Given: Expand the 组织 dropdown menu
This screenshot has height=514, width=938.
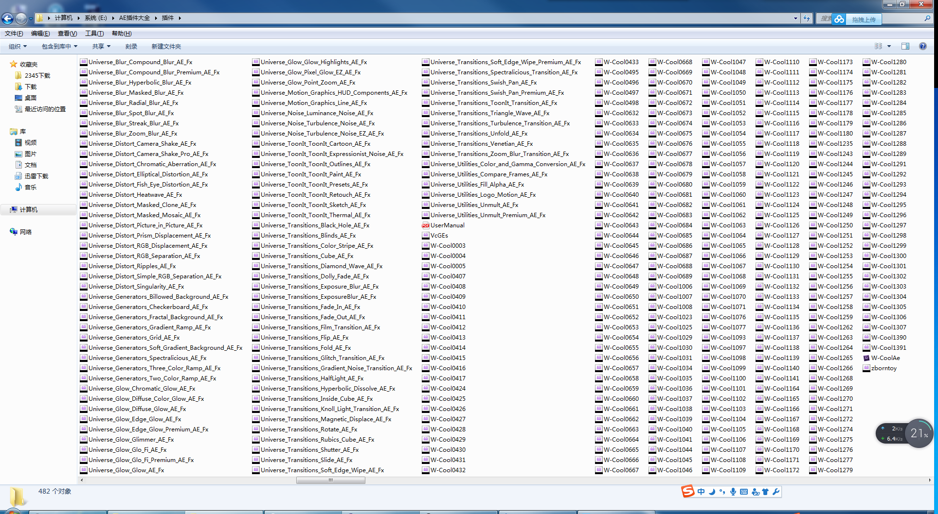Looking at the screenshot, I should pyautogui.click(x=18, y=47).
